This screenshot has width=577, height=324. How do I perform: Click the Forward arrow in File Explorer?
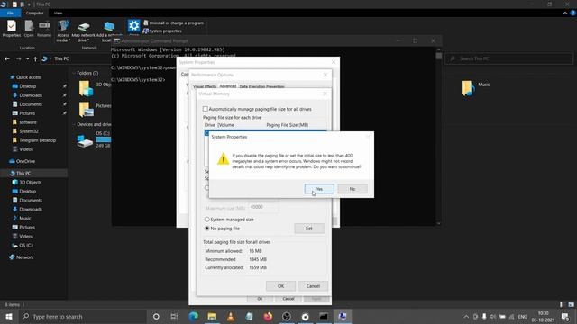click(18, 58)
